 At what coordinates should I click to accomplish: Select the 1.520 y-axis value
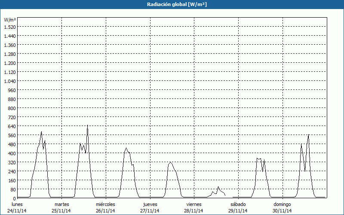(x=10, y=27)
